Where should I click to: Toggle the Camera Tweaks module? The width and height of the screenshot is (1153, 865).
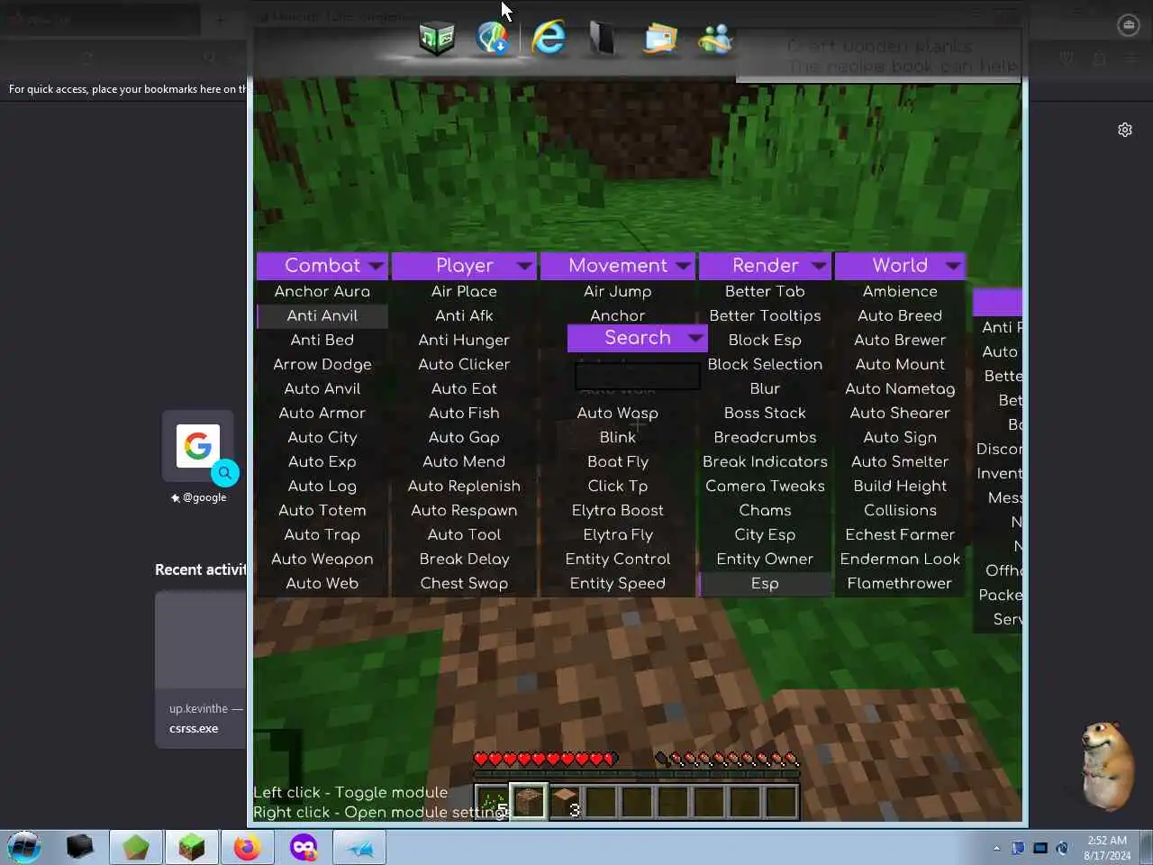[765, 486]
